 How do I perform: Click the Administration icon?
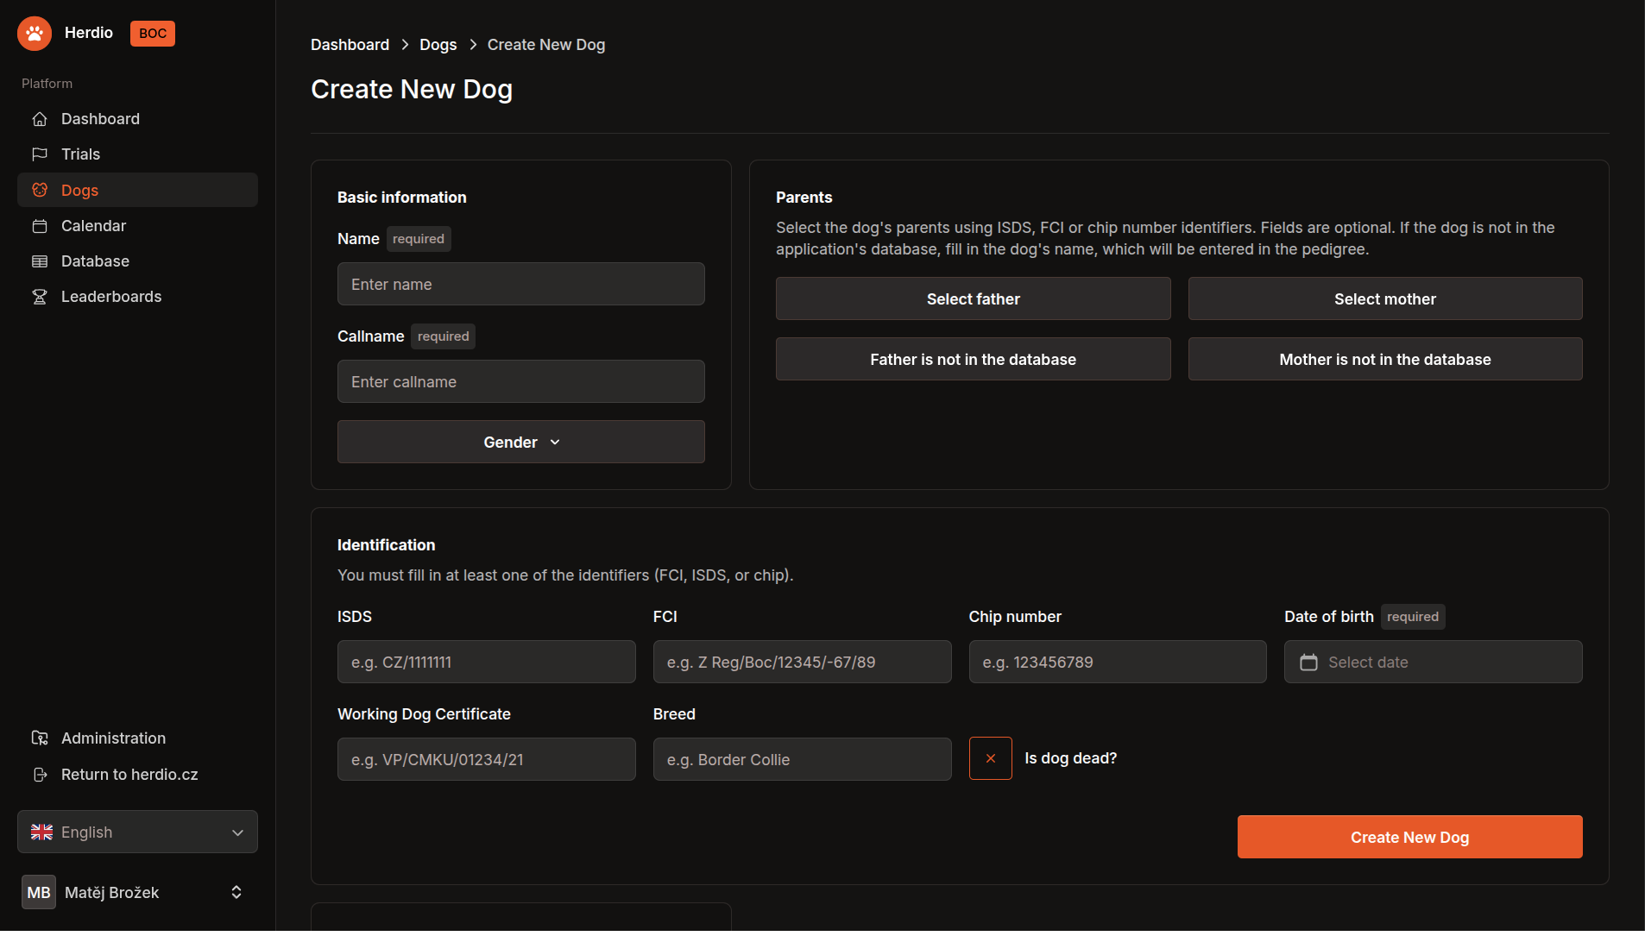40,738
